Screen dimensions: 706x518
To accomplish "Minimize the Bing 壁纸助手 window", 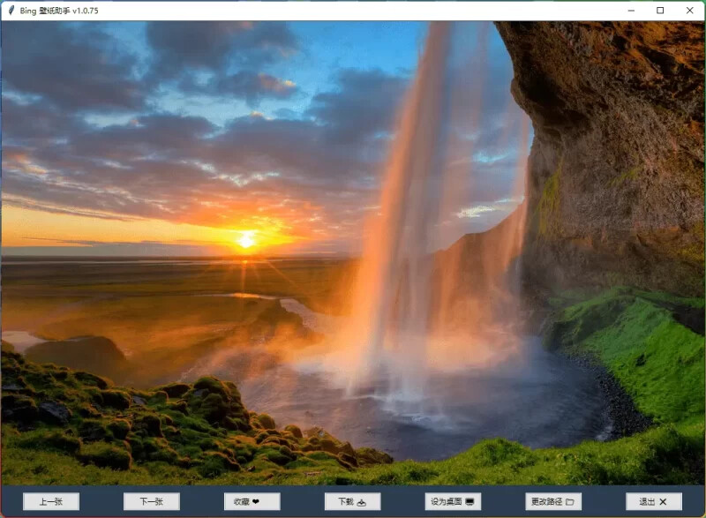I will (630, 11).
